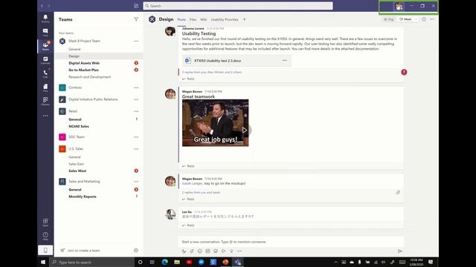Open the profile avatar menu in the title bar
Screen dimensions: 476x267
(399, 6)
